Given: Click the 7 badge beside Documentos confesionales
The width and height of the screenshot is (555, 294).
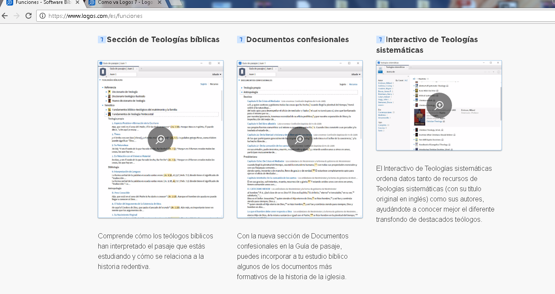Looking at the screenshot, I should tap(241, 40).
